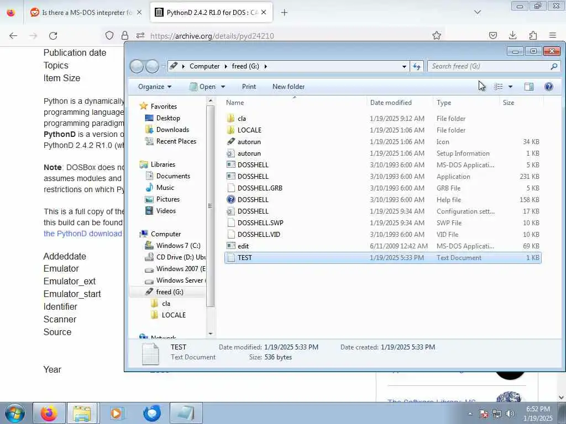Click the Firefox back arrow button

pos(13,36)
